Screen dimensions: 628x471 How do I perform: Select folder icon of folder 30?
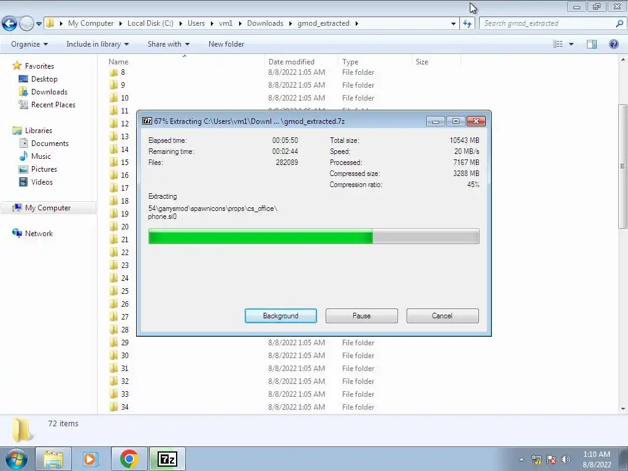tap(113, 355)
